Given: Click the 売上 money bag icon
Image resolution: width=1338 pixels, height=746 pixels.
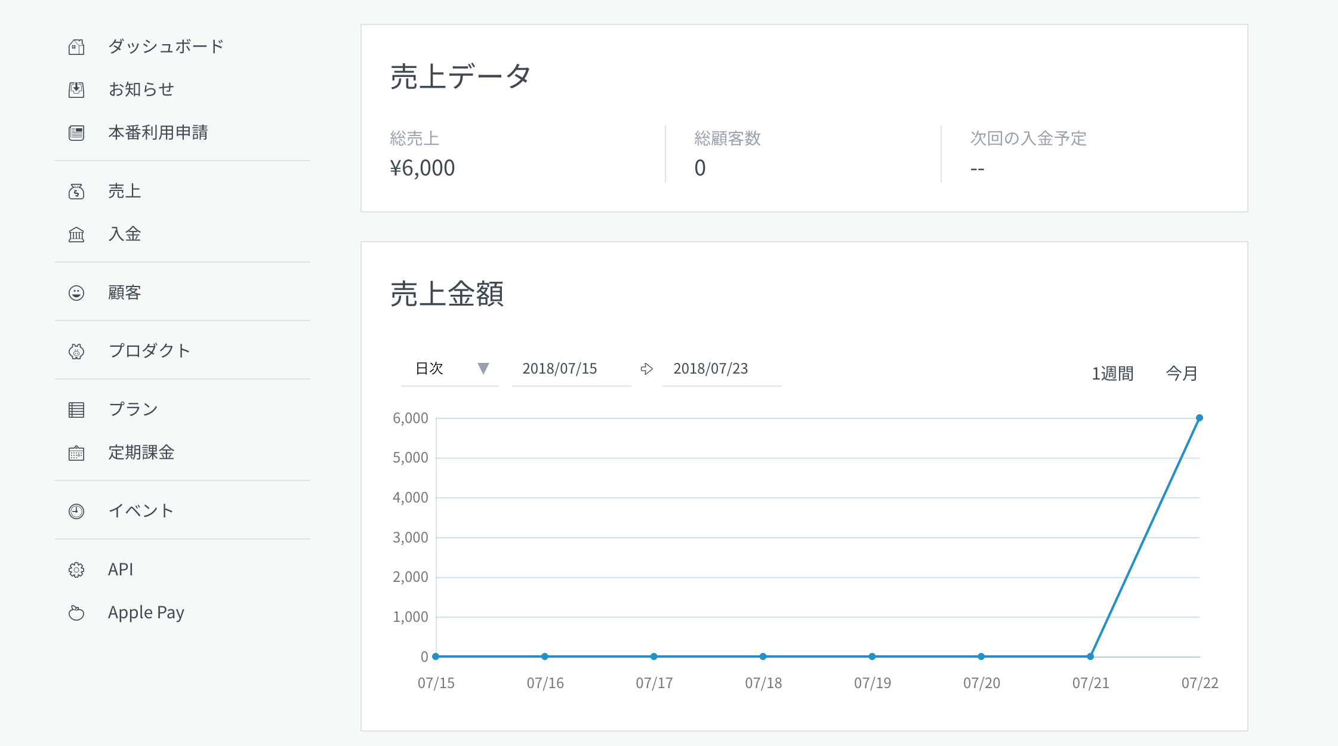Looking at the screenshot, I should coord(76,192).
